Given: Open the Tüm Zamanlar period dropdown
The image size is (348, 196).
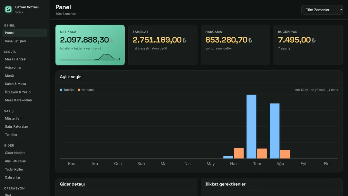Looking at the screenshot, I should pos(322,10).
